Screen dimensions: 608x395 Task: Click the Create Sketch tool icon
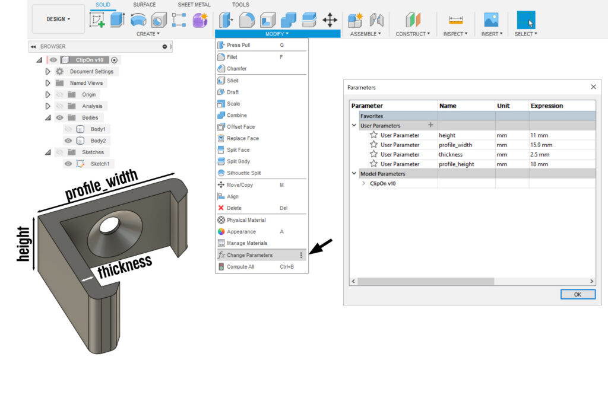97,20
